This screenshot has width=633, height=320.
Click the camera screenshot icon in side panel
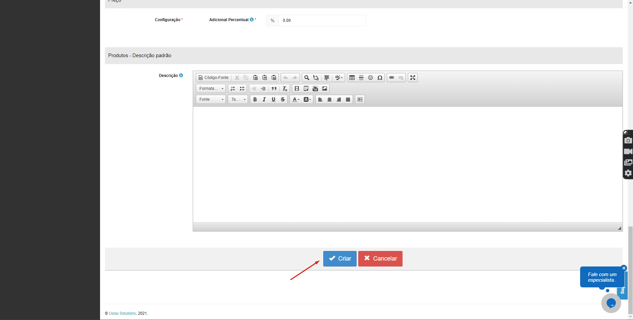(628, 140)
